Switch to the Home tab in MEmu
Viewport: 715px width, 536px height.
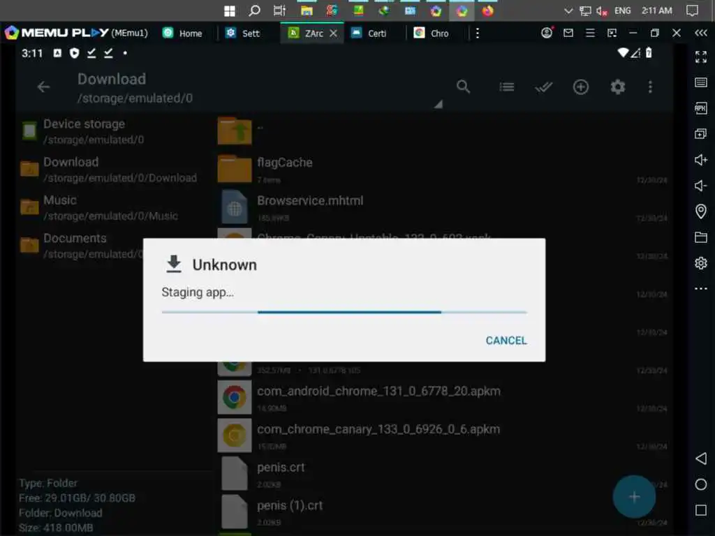click(x=183, y=33)
